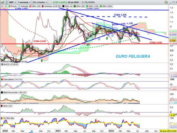Viewport: 177px width, 133px height.
Task: Click the yellow 30-ene-2023 date marker
Action: pos(168,131)
